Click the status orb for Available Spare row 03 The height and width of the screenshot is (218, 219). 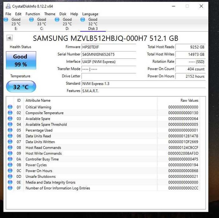[x=10, y=119]
